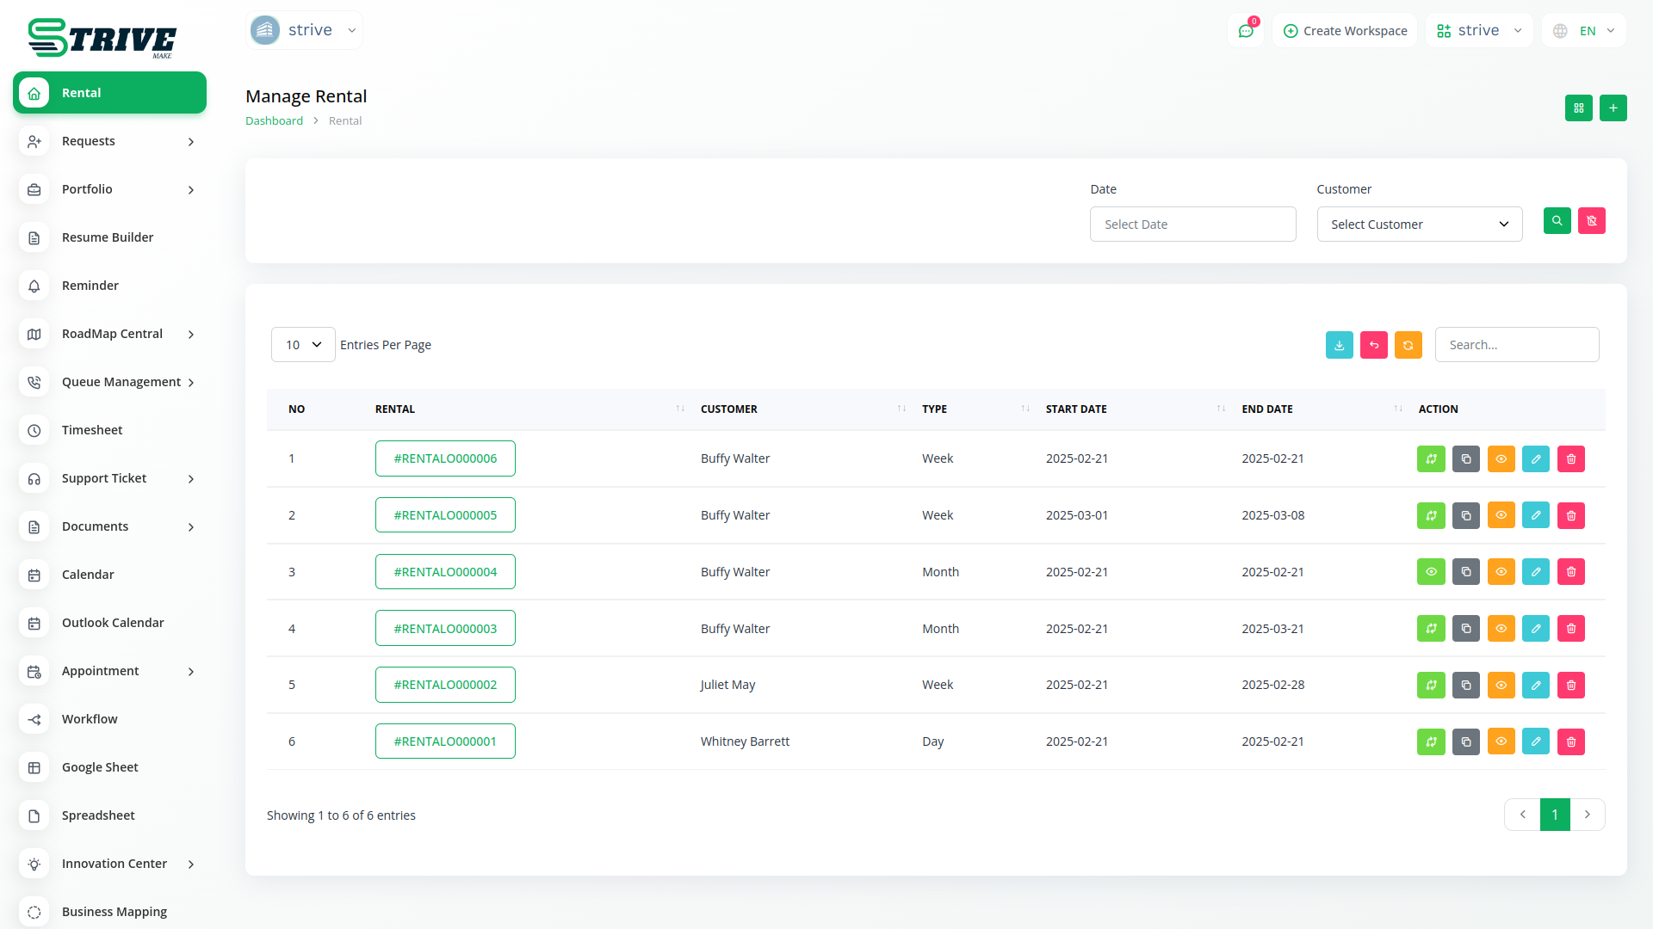1653x929 pixels.
Task: Sort table by the Start Date column
Action: [x=1076, y=409]
